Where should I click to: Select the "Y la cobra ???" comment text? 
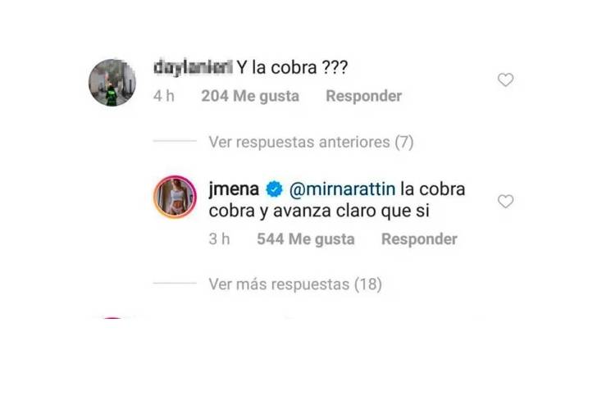tap(292, 68)
